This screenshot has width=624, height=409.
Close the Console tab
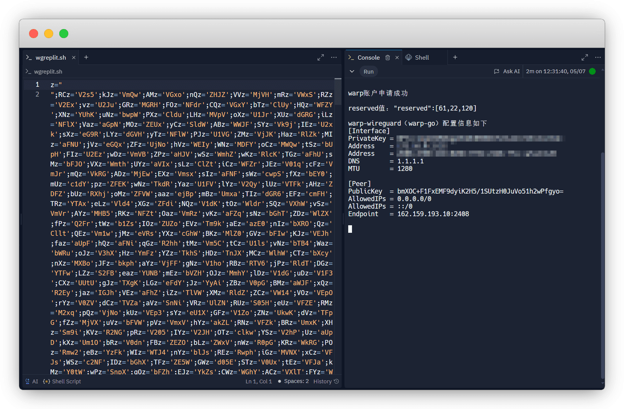pos(397,58)
